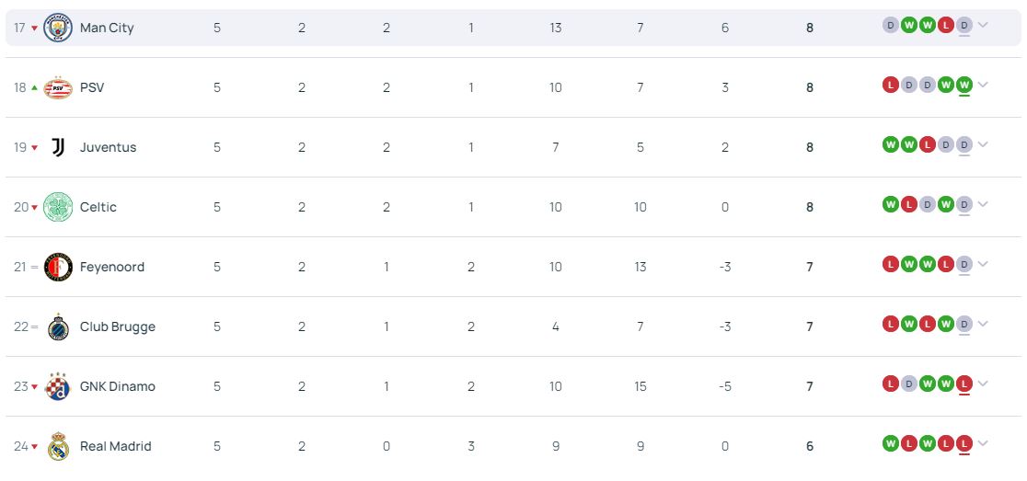Open the Feyenoord team name link
Viewport: 1027px width, 481px height.
[x=112, y=267]
